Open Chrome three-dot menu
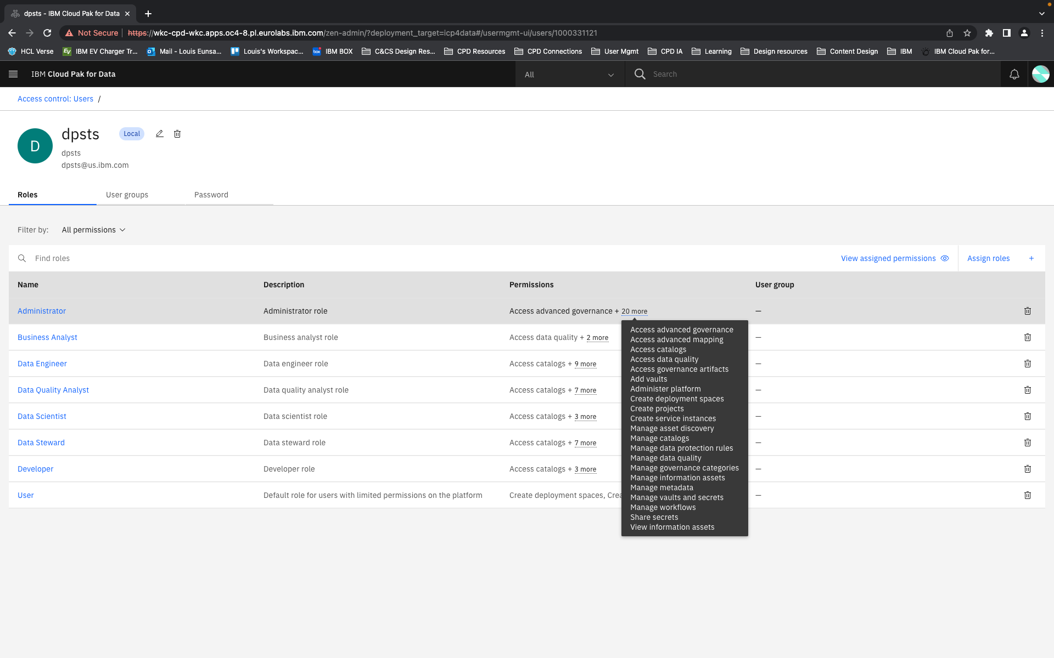 1042,33
